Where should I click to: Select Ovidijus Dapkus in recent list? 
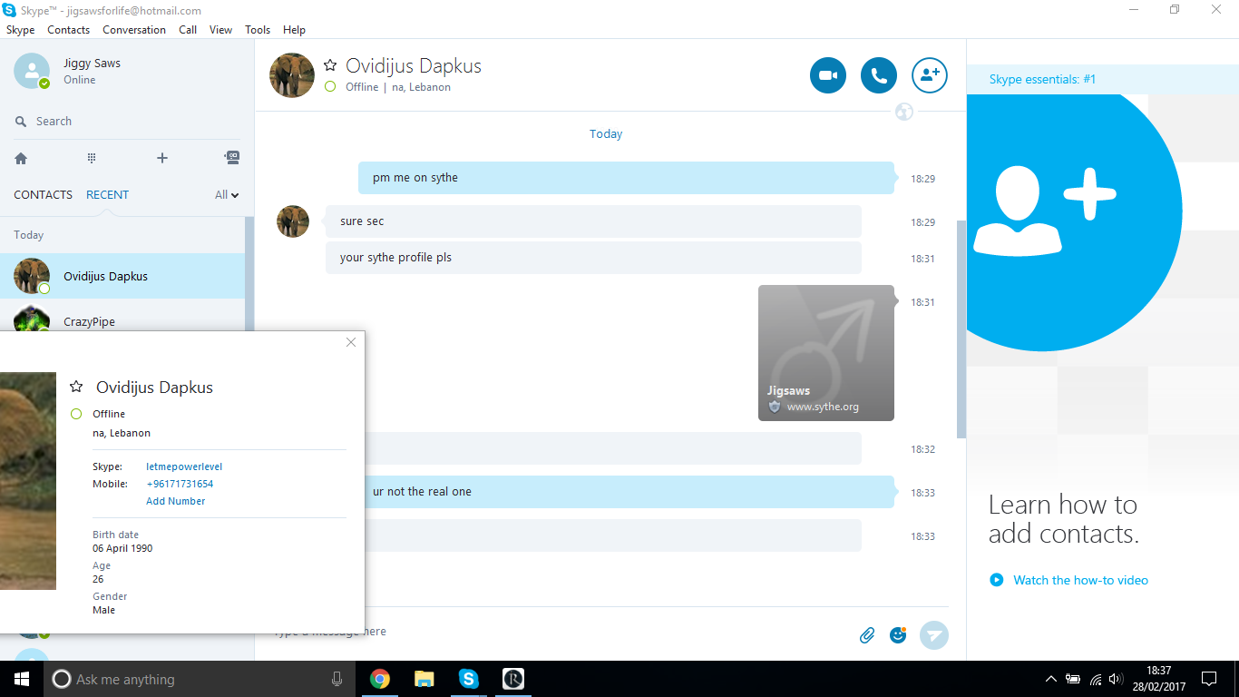click(x=122, y=276)
